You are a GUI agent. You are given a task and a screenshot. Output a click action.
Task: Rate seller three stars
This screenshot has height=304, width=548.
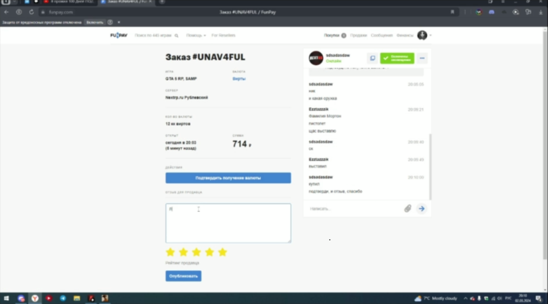coord(196,252)
